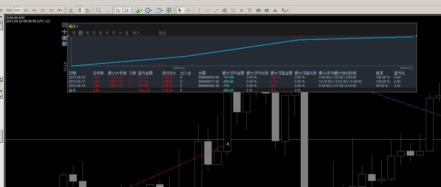Open the Templates dropdown
Image resolution: width=441 pixels, height=187 pixels.
click(159, 10)
